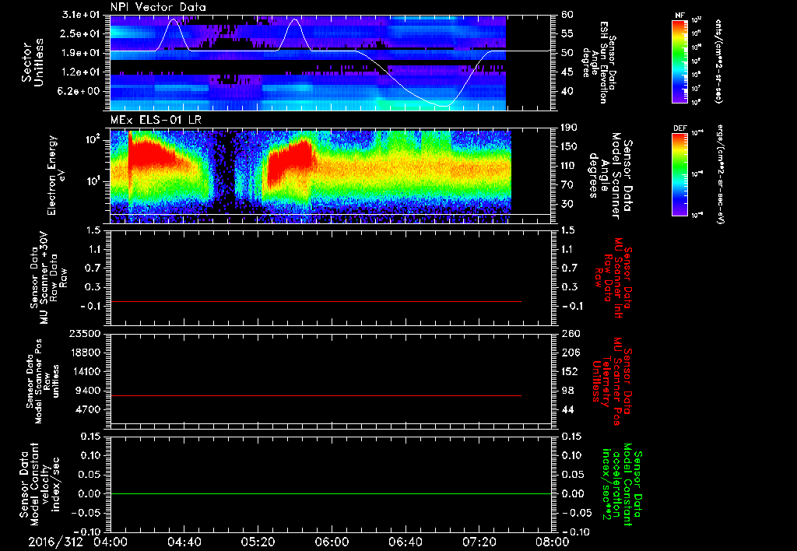Screen dimensions: 797x551
Task: Click the 'cnts/(cm**2-sr-sec)' units label
Action: [x=719, y=61]
